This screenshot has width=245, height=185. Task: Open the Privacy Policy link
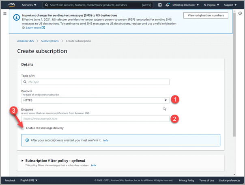tap(187, 181)
